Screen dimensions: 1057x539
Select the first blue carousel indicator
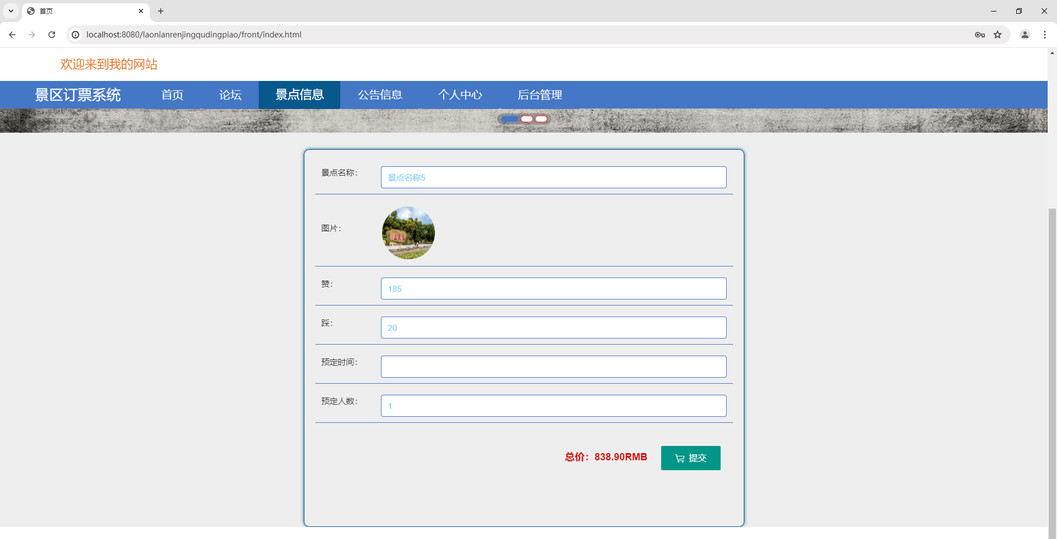coord(510,119)
